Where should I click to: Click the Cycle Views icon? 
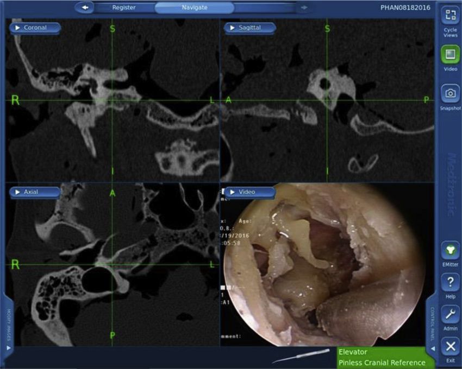tap(450, 15)
